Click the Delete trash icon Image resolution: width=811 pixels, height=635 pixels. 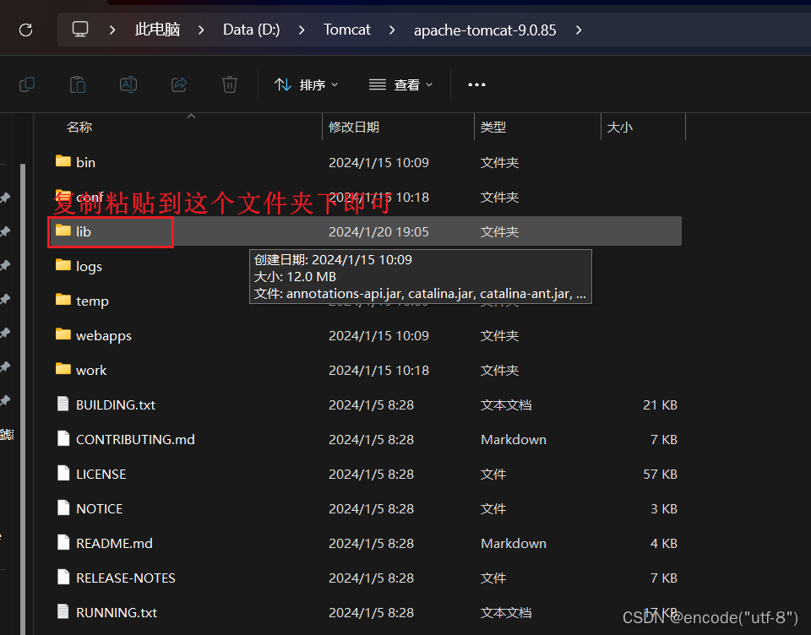[x=229, y=84]
